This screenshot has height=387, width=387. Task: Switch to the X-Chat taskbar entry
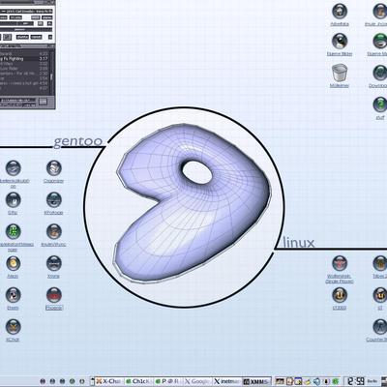coord(108,381)
